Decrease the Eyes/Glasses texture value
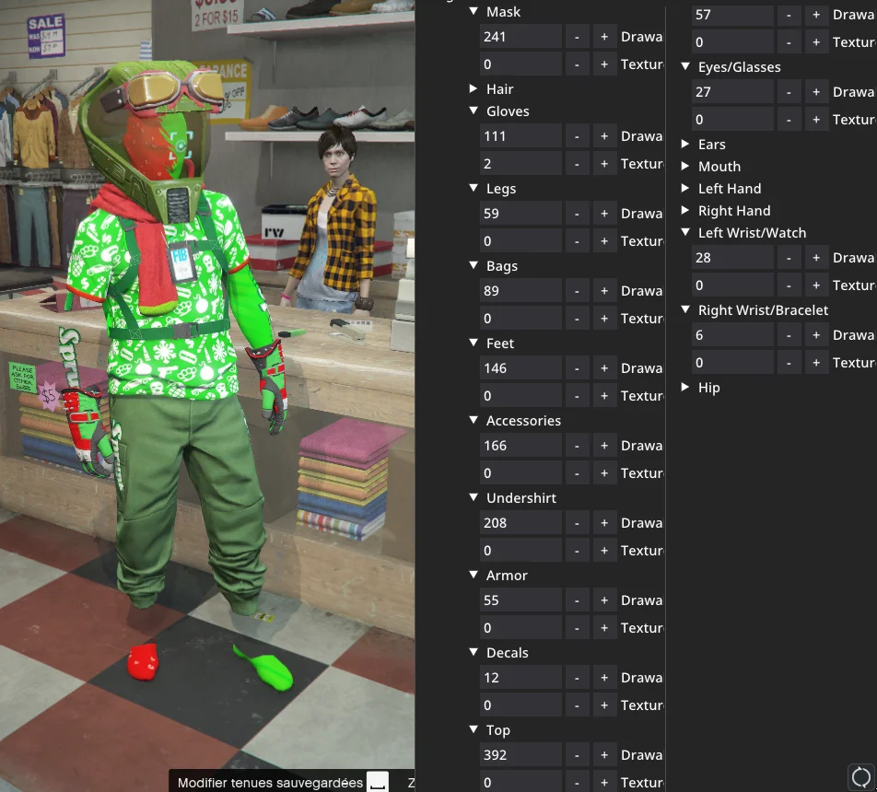The image size is (877, 792). (x=789, y=120)
